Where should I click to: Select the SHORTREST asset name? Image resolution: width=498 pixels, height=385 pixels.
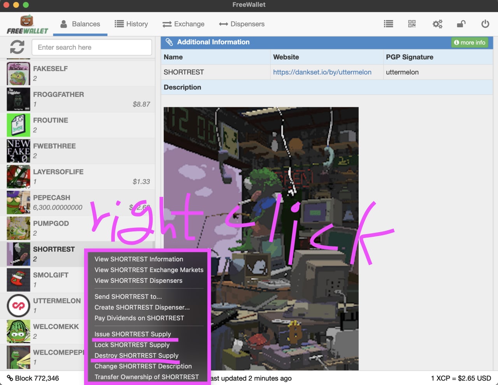click(x=54, y=249)
